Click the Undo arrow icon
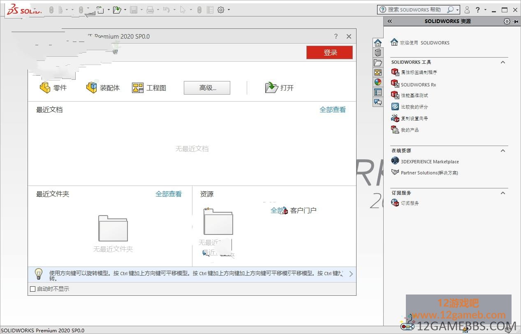The height and width of the screenshot is (334, 521). point(166,10)
